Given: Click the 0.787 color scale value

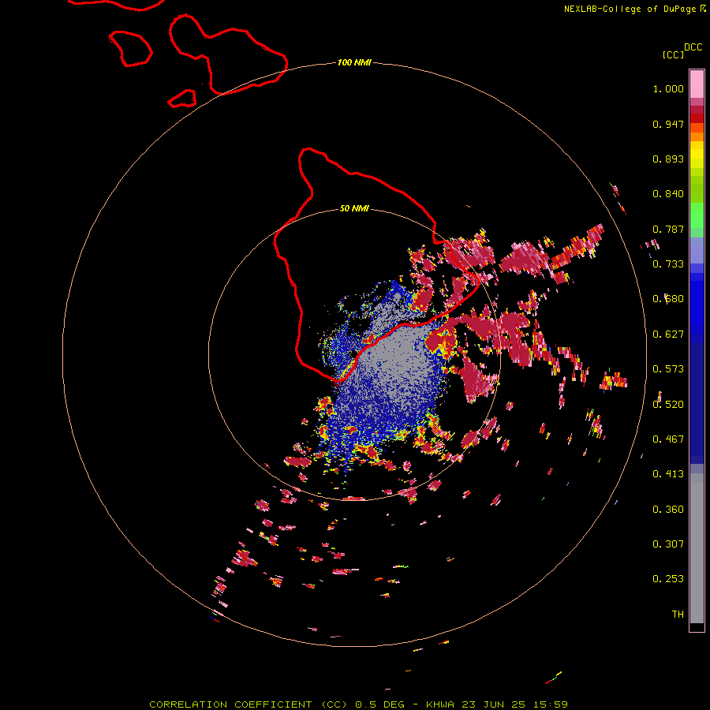Looking at the screenshot, I should point(668,229).
